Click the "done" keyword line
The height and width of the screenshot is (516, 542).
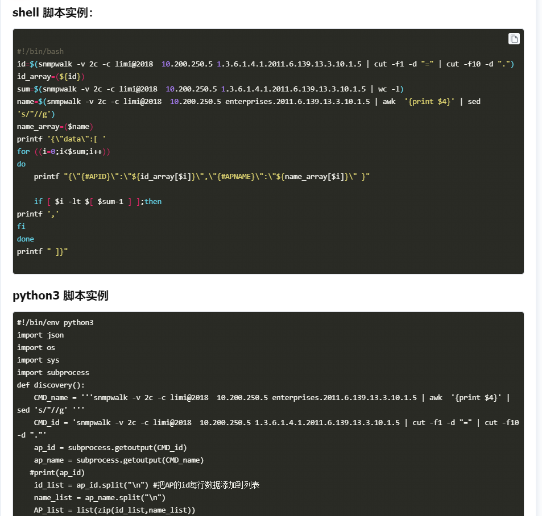pos(26,239)
